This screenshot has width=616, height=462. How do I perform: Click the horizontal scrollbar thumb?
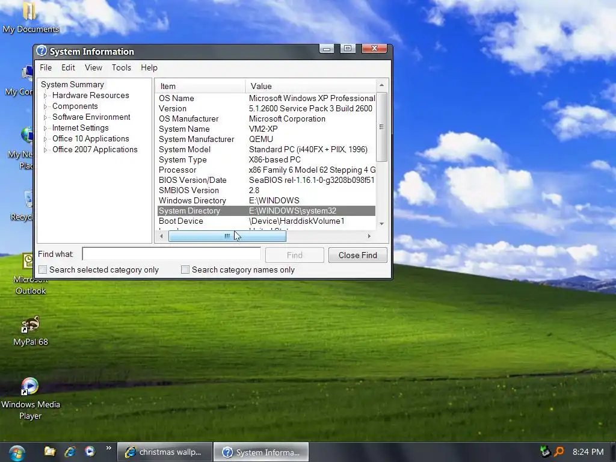tap(227, 236)
